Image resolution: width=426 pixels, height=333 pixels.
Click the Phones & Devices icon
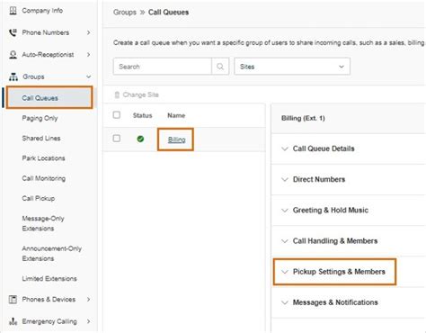(x=13, y=299)
